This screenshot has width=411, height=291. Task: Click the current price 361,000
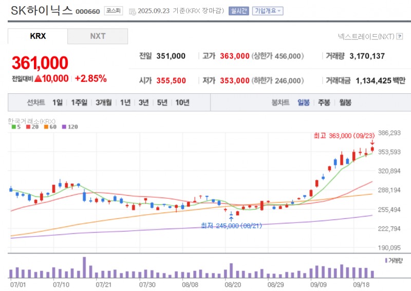click(x=40, y=63)
